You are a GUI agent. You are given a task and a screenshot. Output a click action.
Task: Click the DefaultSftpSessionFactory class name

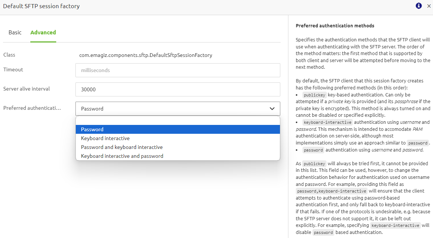coord(146,55)
